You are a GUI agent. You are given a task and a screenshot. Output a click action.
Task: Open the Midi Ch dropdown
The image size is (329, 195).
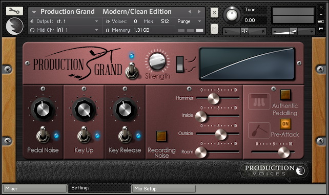[x=65, y=30]
